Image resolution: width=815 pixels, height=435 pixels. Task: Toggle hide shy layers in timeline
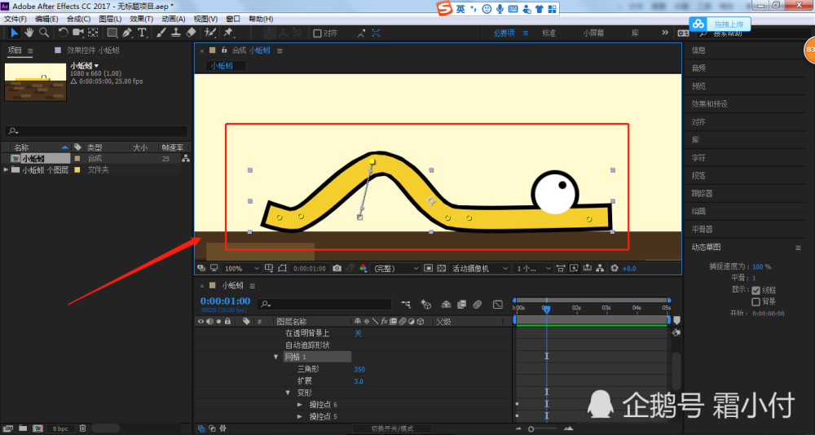point(446,304)
